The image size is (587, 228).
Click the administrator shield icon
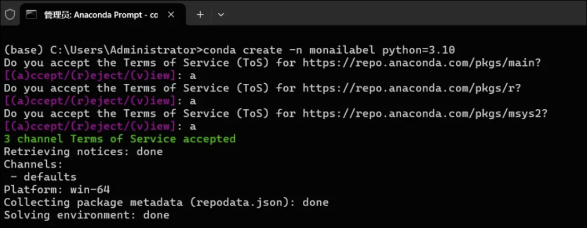coord(10,14)
